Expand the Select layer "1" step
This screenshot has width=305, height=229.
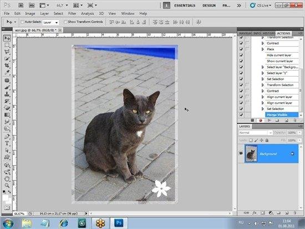(263, 73)
